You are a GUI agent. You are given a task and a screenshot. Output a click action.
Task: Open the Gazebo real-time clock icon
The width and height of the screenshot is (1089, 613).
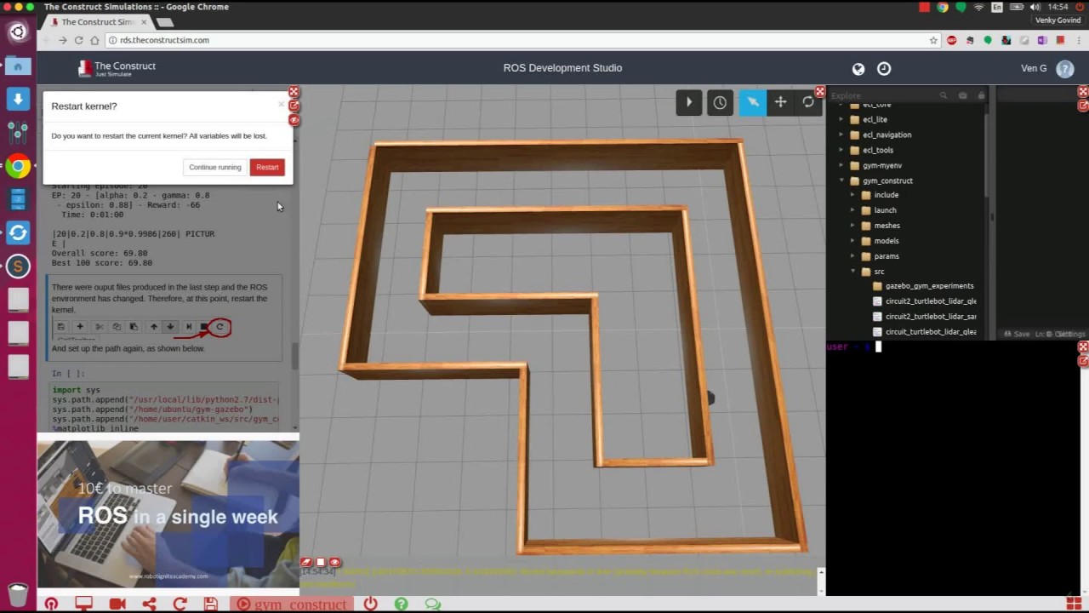coord(720,102)
